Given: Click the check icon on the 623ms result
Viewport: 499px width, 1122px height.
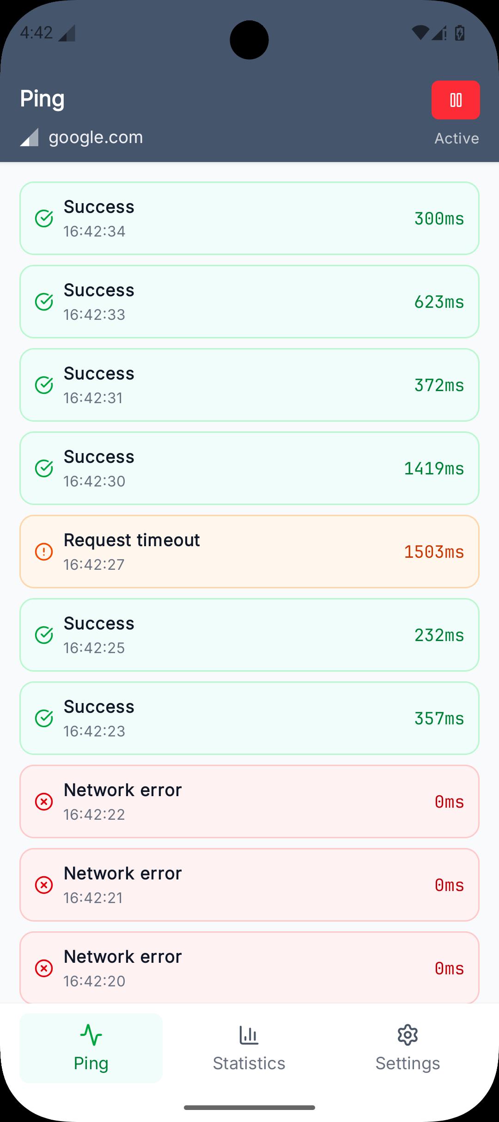Looking at the screenshot, I should tap(44, 302).
